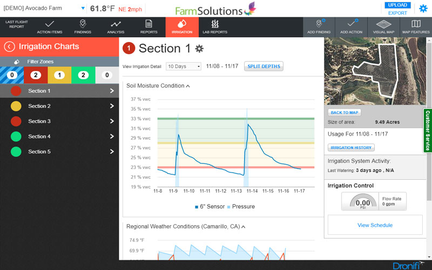Toggle the red zone filter showing 2
The image size is (432, 270).
click(x=36, y=75)
